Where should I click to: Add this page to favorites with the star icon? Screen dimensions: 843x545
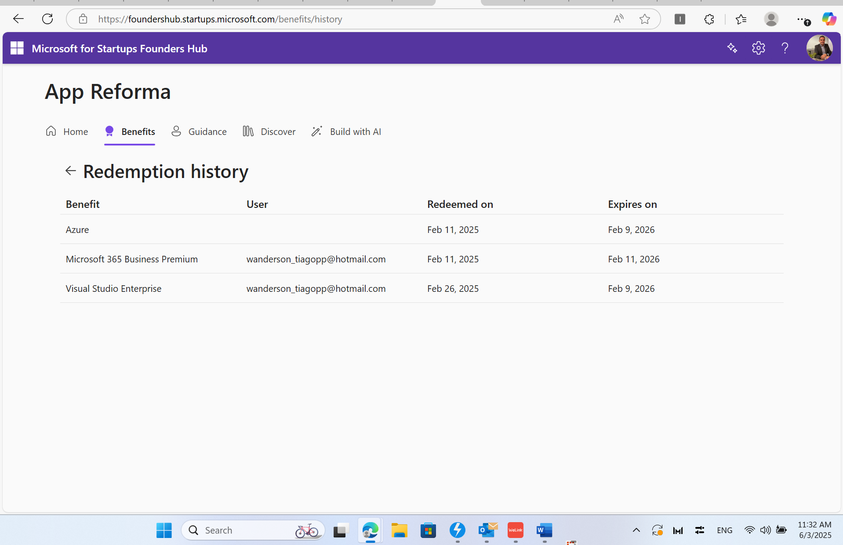click(645, 19)
